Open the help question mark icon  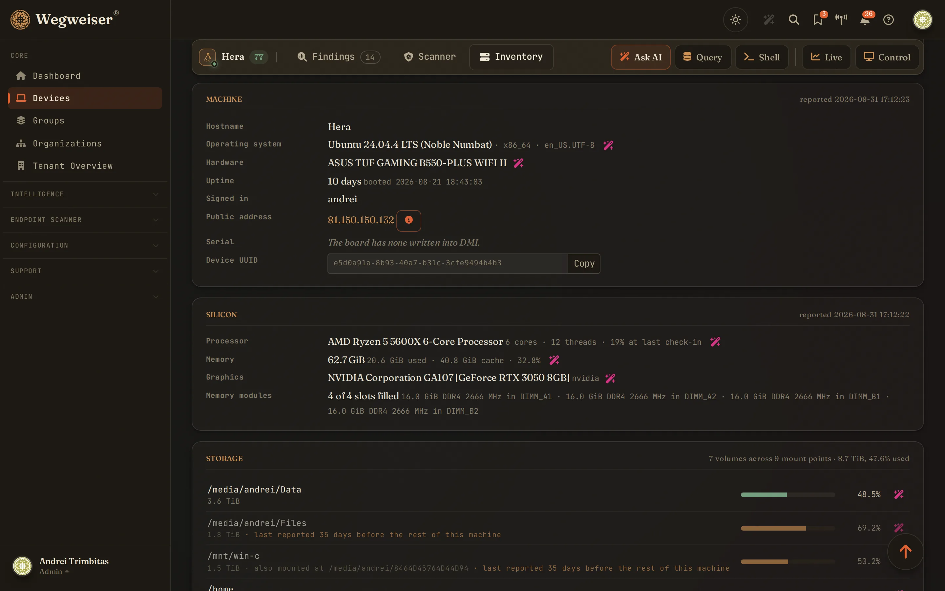pyautogui.click(x=888, y=20)
